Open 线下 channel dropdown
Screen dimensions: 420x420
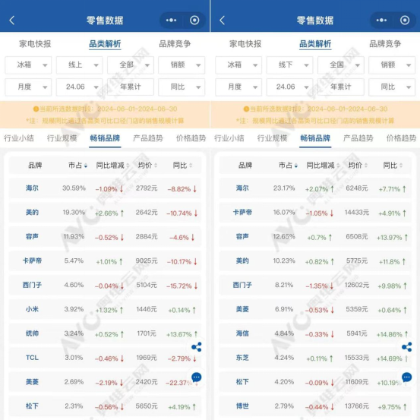(289, 65)
